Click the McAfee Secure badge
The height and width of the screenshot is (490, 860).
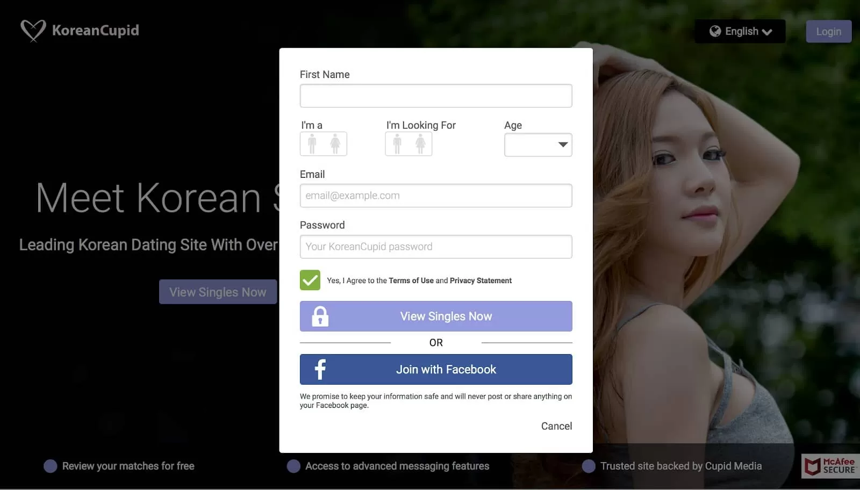pos(830,466)
